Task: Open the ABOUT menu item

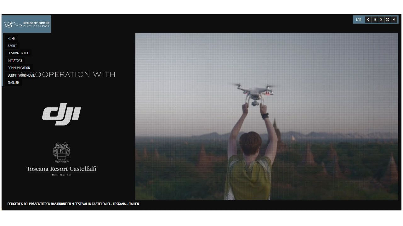Action: tap(12, 46)
